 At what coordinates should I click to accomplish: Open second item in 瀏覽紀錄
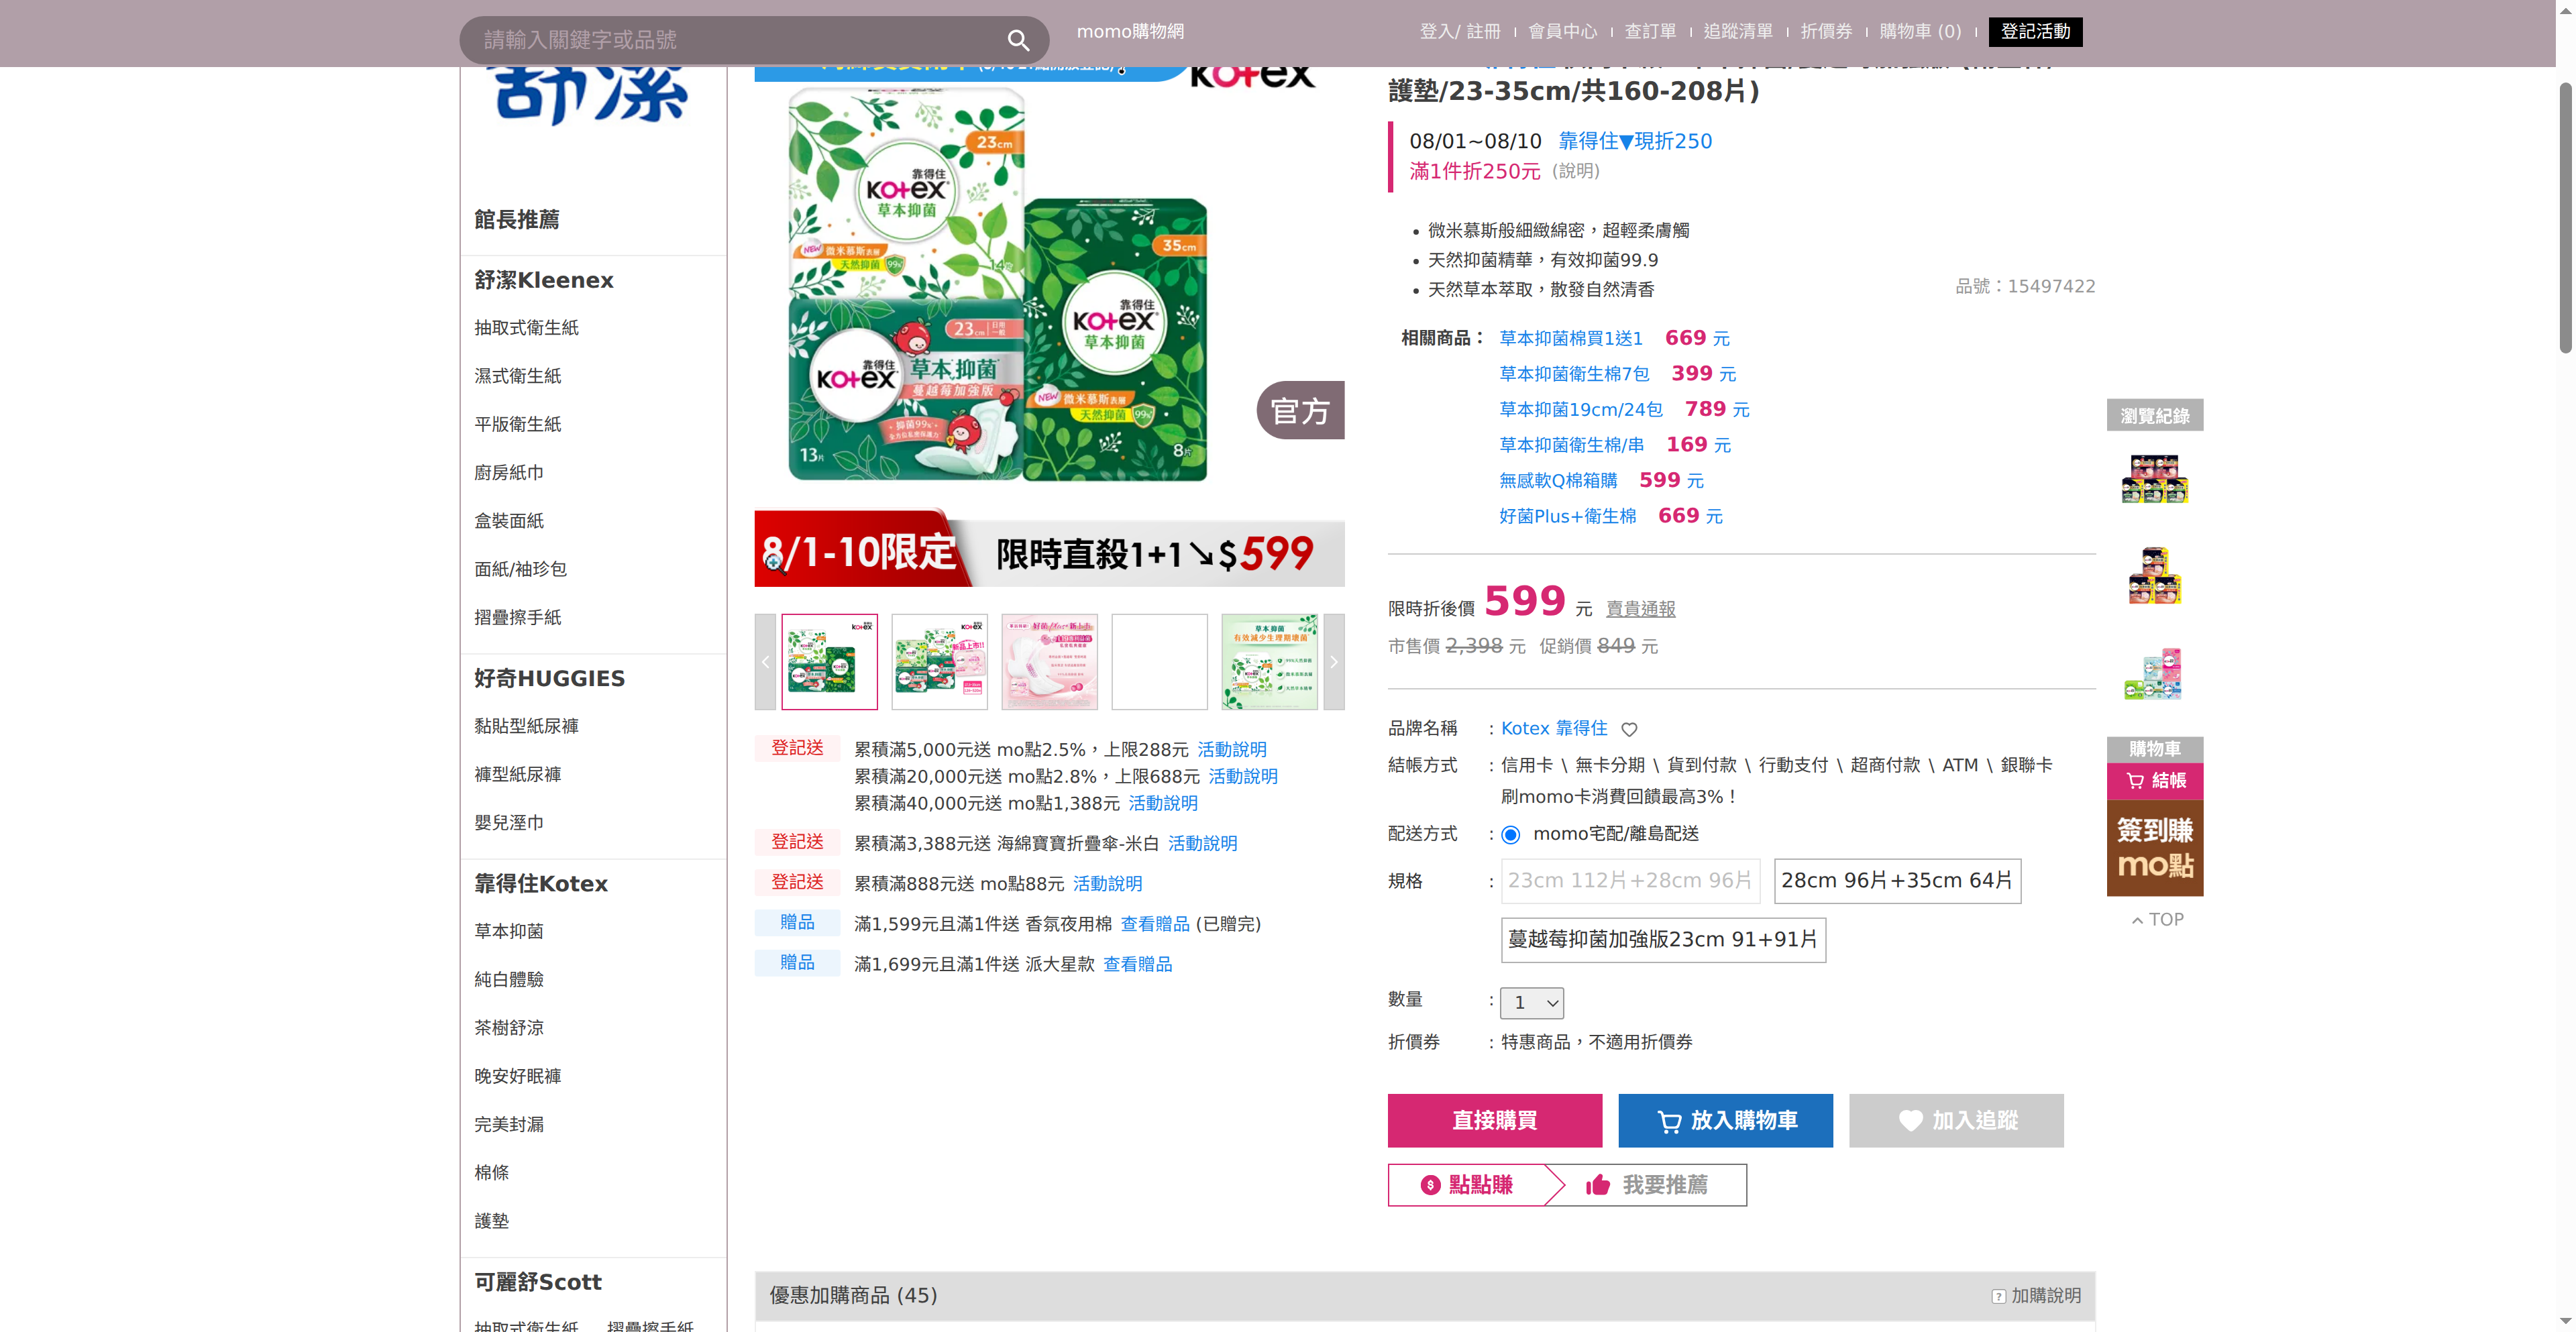tap(2155, 576)
